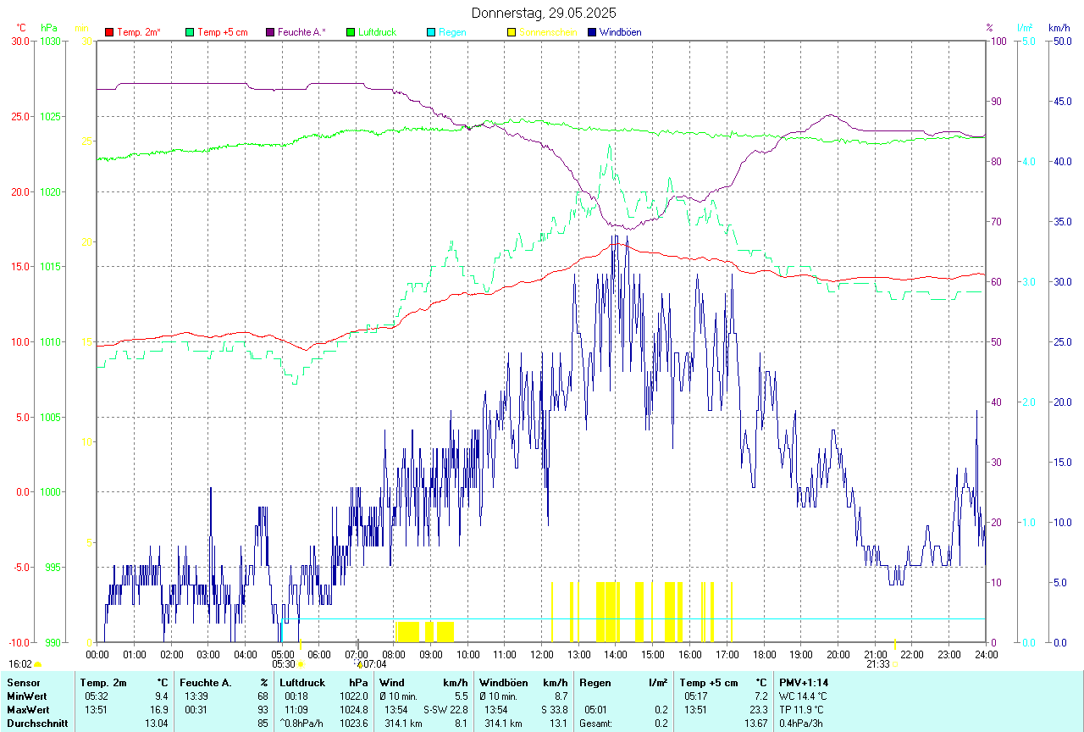Click the 'Feuchte A.*' legend label
This screenshot has height=732, width=1084.
pos(302,32)
